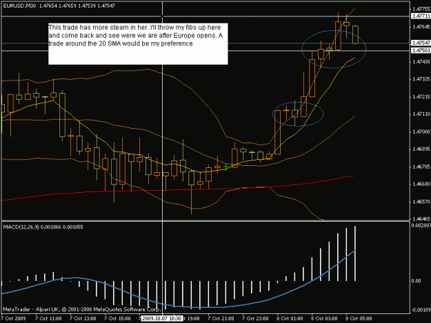431x323 pixels.
Task: Click the 7 Oct 2009 date label
Action: 14,318
